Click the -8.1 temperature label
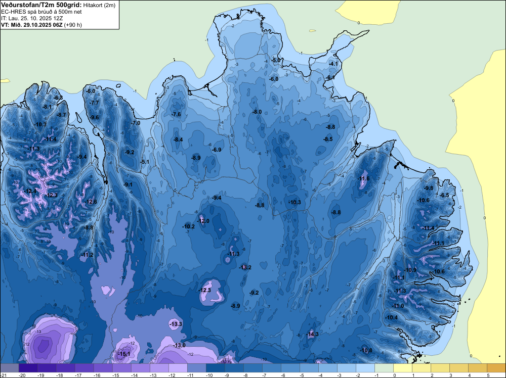Image resolution: width=506 pixels, height=378 pixels. pyautogui.click(x=47, y=107)
